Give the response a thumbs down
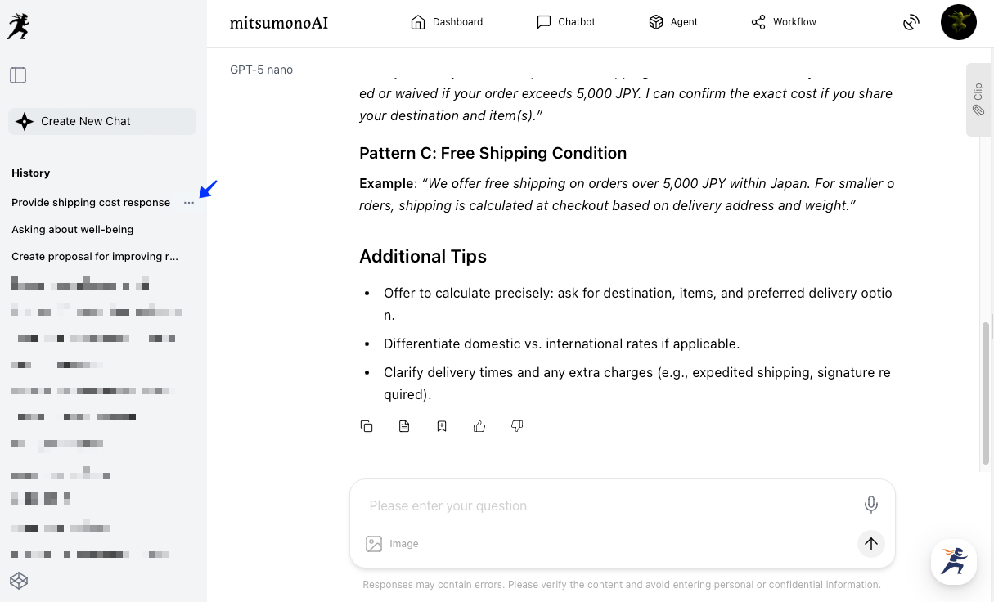994x602 pixels. tap(517, 426)
